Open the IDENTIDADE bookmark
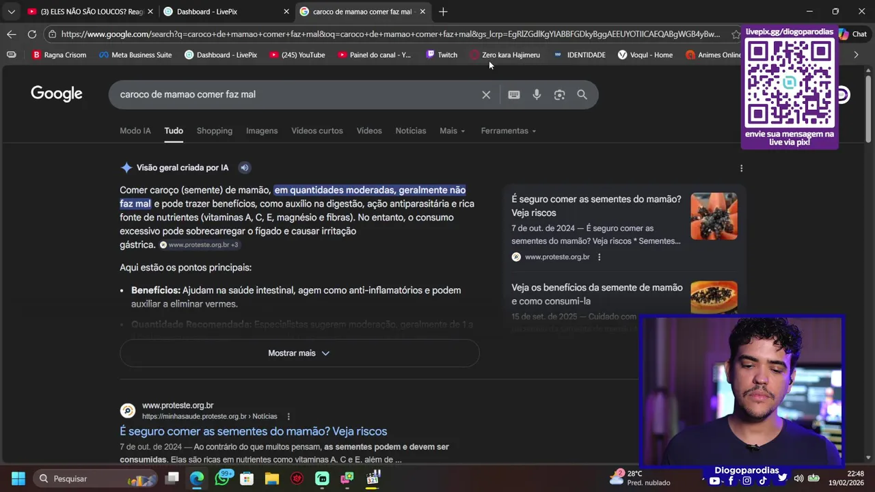The width and height of the screenshot is (875, 492). pyautogui.click(x=580, y=55)
